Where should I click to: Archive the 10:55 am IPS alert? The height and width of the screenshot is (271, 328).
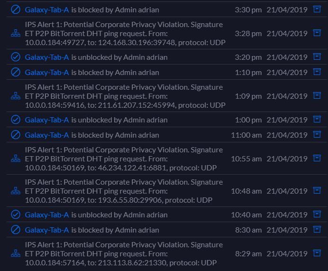pyautogui.click(x=317, y=158)
